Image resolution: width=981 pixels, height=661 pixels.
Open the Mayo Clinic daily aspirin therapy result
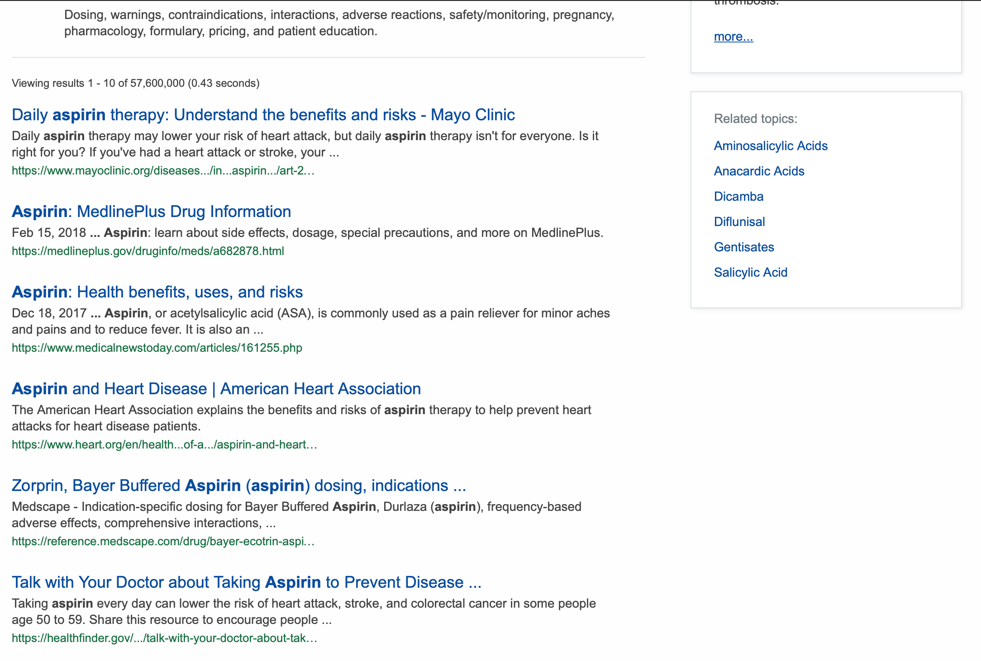(x=263, y=115)
